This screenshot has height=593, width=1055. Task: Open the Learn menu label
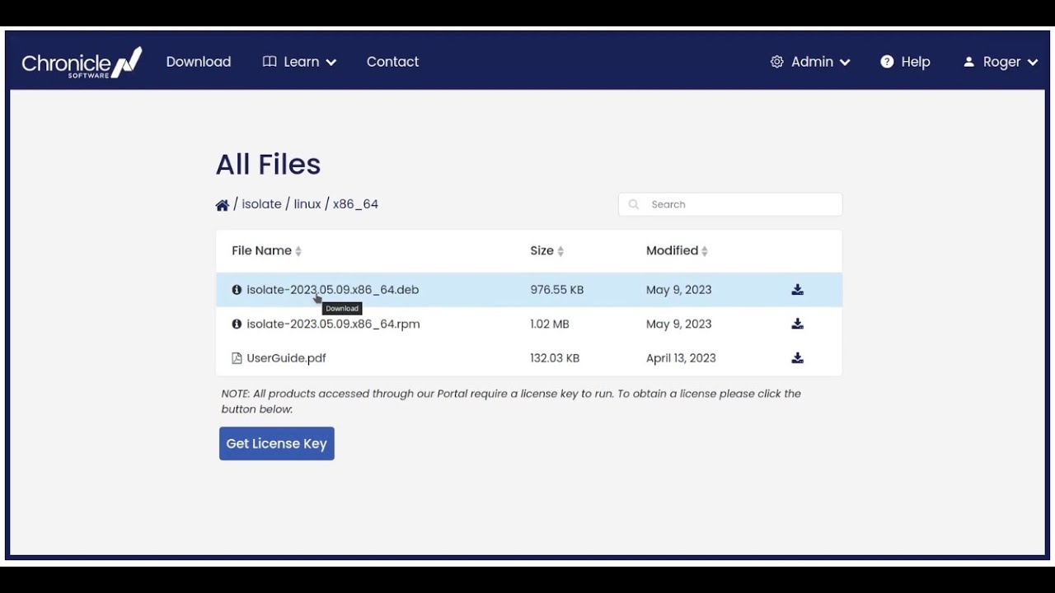coord(302,62)
